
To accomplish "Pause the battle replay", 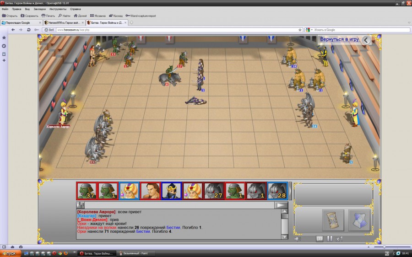I will 330,239.
